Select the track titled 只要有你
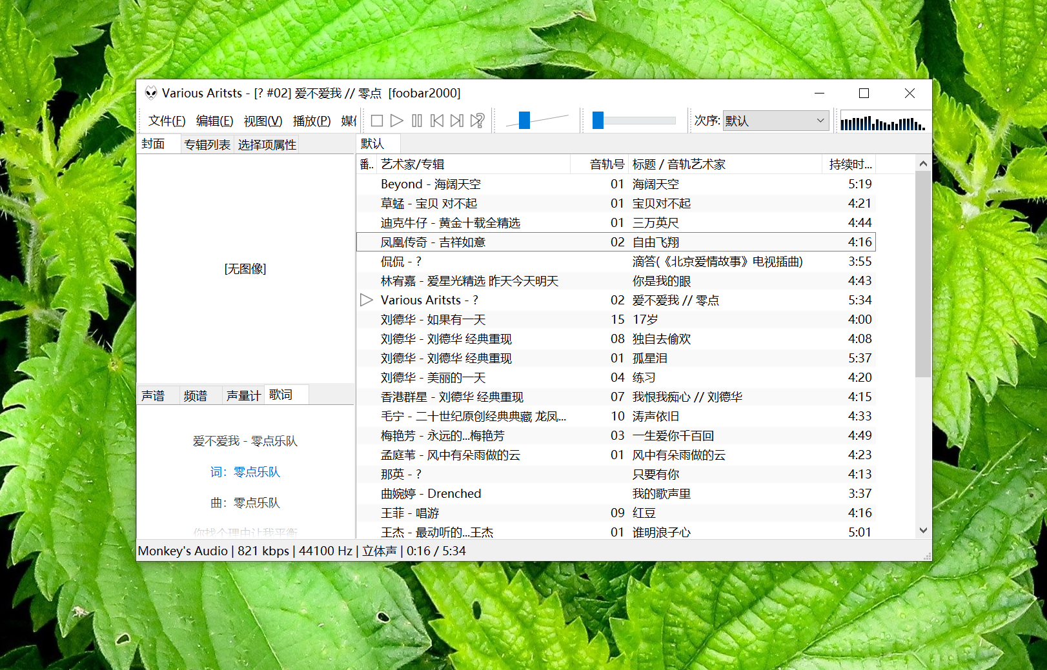 pyautogui.click(x=616, y=474)
